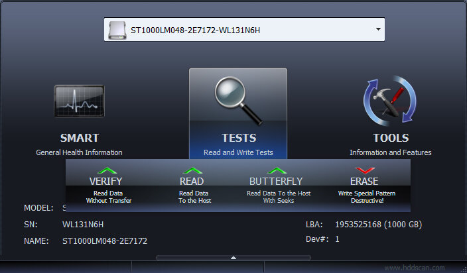Click 'General Health Information' text
The image size is (467, 273).
(79, 152)
